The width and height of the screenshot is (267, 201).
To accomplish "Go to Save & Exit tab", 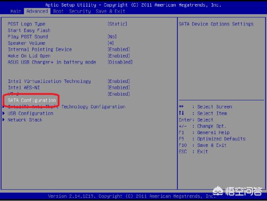I will (x=110, y=11).
